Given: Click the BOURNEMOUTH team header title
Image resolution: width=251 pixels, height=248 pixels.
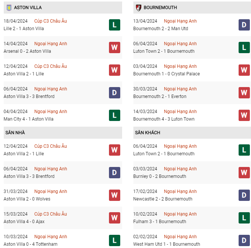Looking at the screenshot, I should tap(160, 8).
